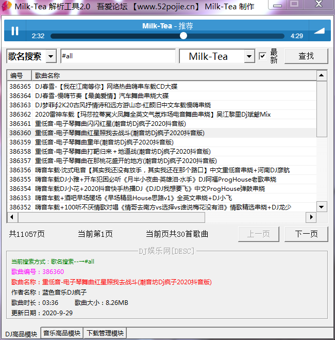
Task: Click the horizontal scrollbar thumb
Action: coord(111,217)
